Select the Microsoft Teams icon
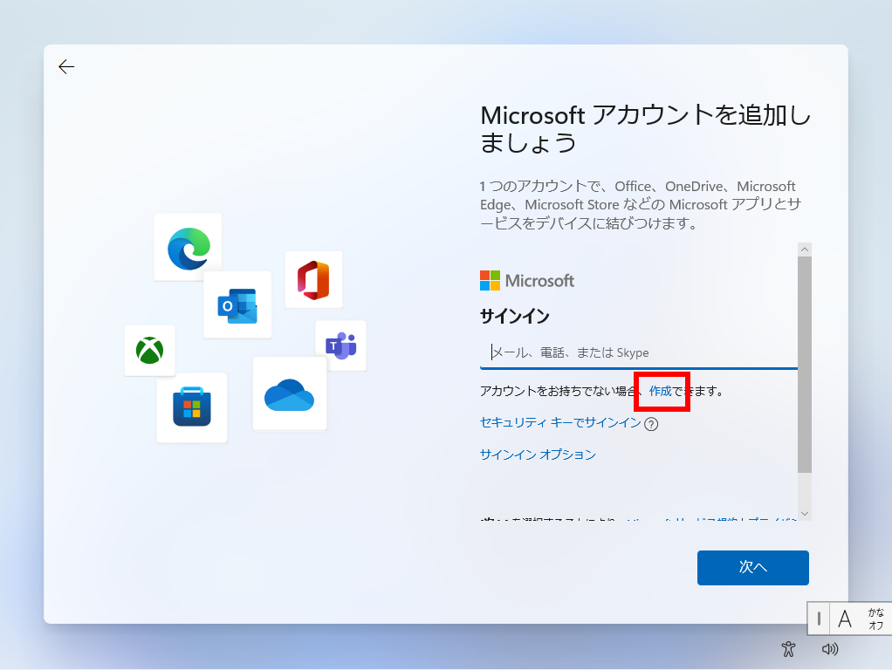Screen dimensions: 892x670 click(x=340, y=345)
